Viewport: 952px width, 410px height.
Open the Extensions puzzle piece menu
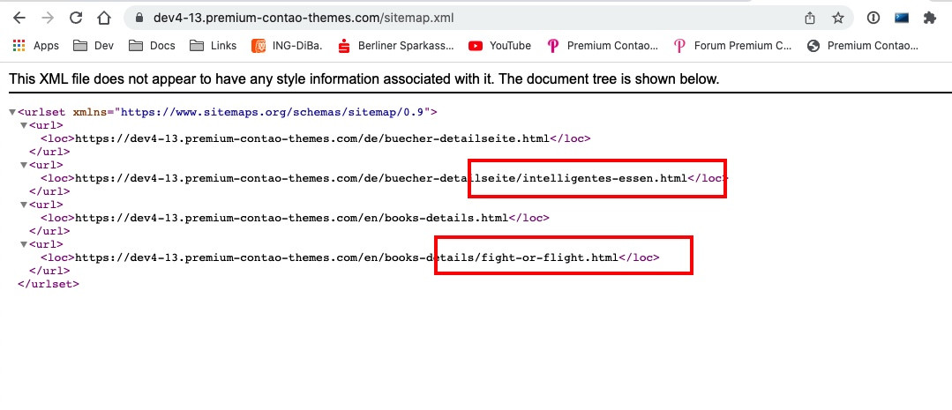click(929, 18)
